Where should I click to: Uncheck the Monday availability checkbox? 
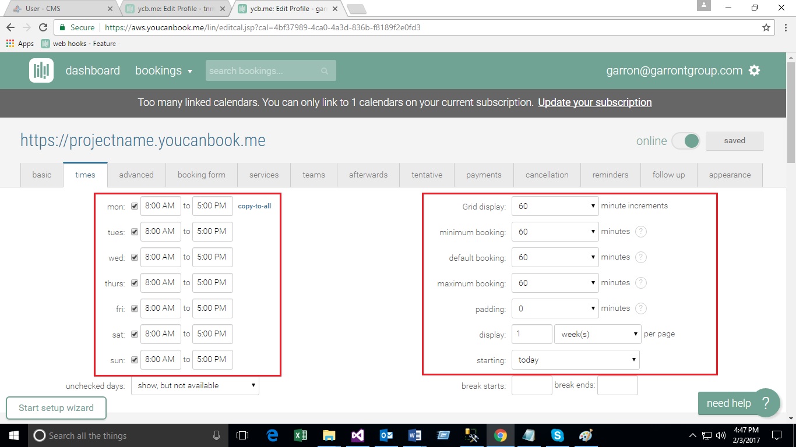tap(135, 207)
